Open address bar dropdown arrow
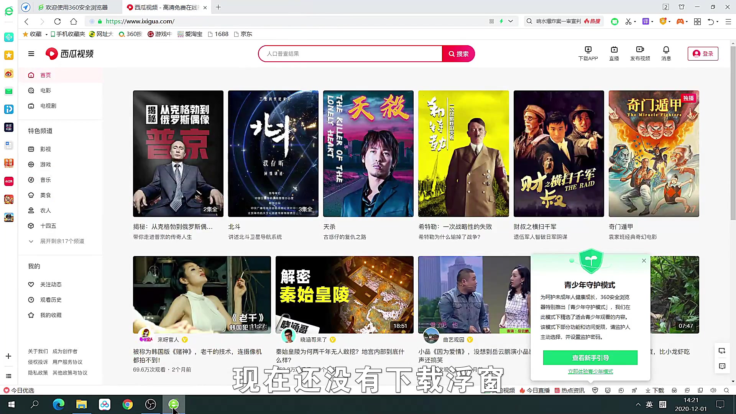Viewport: 736px width, 414px height. coord(511,21)
